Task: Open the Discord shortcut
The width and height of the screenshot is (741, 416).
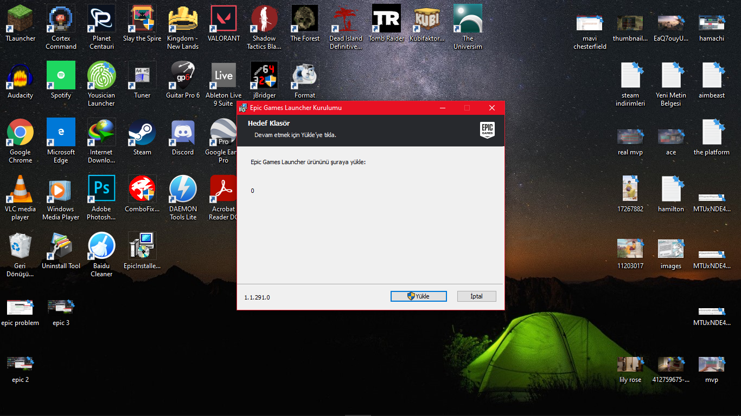Action: click(x=183, y=137)
